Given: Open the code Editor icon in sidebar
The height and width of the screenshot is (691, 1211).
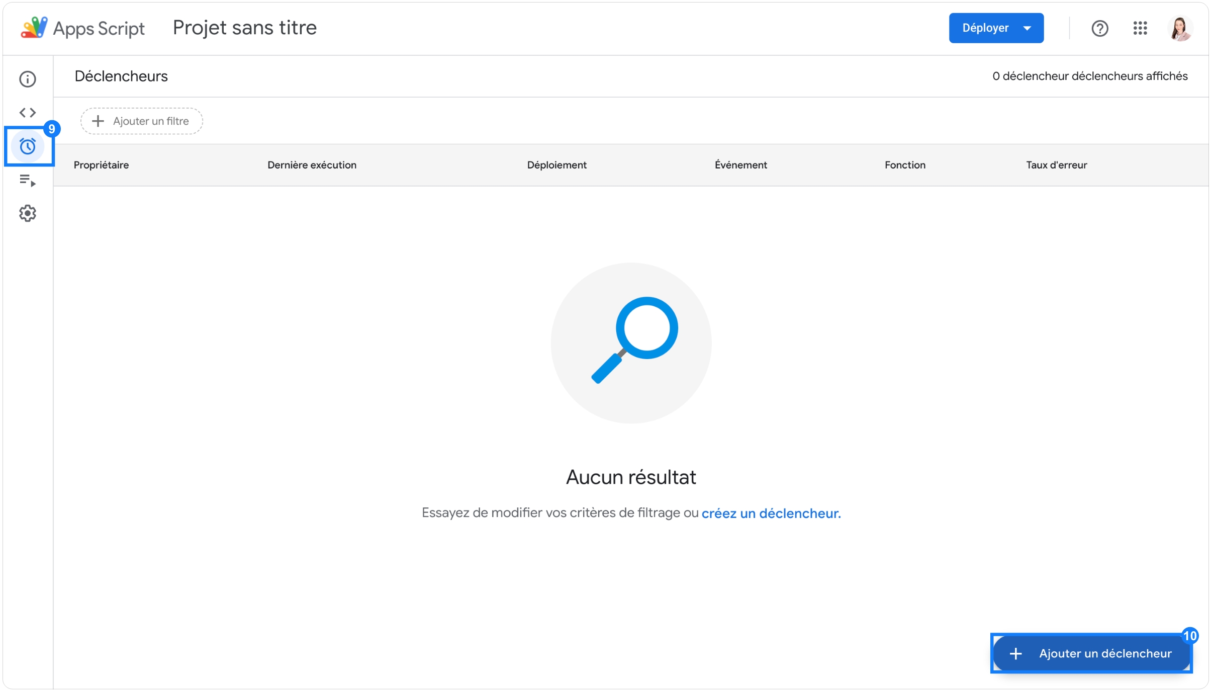Looking at the screenshot, I should tap(28, 112).
